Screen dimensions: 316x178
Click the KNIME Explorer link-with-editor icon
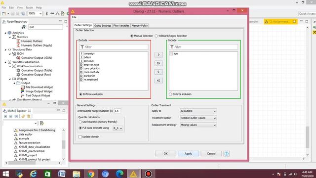(x=23, y=117)
